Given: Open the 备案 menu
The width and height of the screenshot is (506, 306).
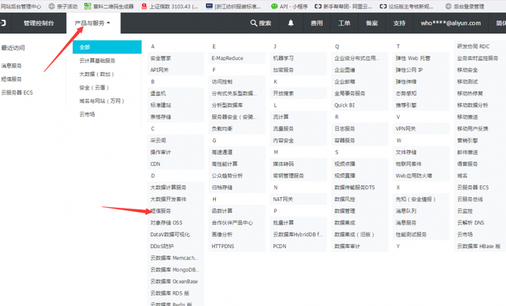Looking at the screenshot, I should (x=372, y=23).
